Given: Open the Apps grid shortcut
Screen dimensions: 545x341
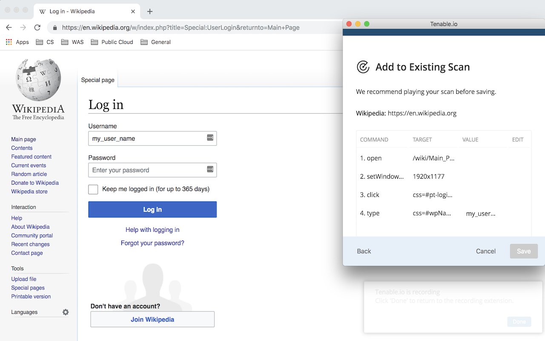Looking at the screenshot, I should click(17, 42).
